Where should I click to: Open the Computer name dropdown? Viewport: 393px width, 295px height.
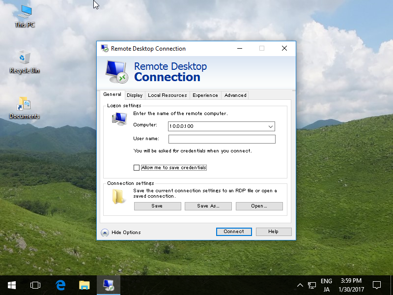[x=271, y=126]
